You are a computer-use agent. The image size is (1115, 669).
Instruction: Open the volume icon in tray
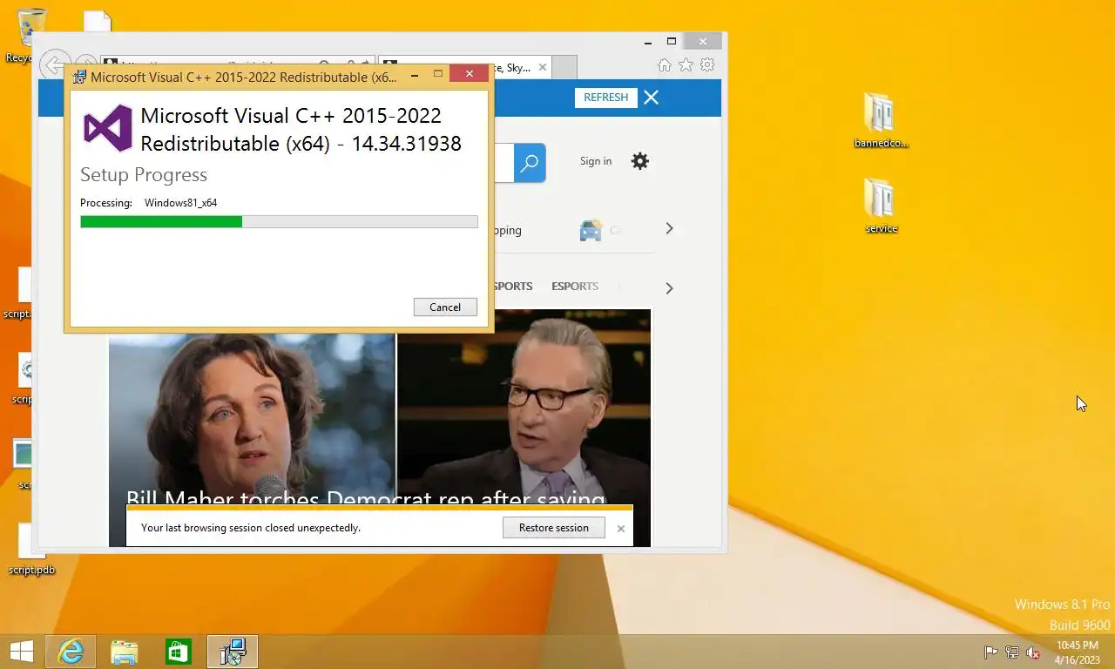coord(1033,652)
